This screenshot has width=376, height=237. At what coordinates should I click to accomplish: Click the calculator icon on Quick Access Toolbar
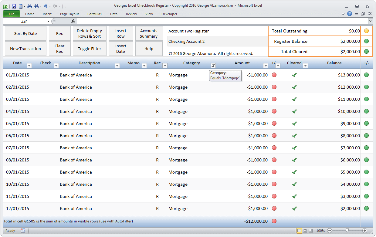(21, 6)
